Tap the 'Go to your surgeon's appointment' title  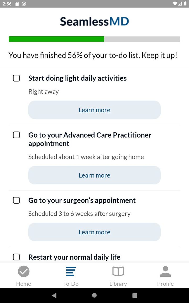click(82, 200)
